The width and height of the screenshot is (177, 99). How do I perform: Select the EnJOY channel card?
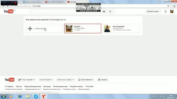pos(83,29)
